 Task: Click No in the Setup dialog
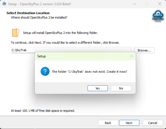pyautogui.click(x=121, y=88)
